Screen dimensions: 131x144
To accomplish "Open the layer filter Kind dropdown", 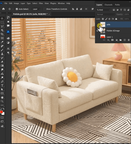I will click(x=103, y=10).
